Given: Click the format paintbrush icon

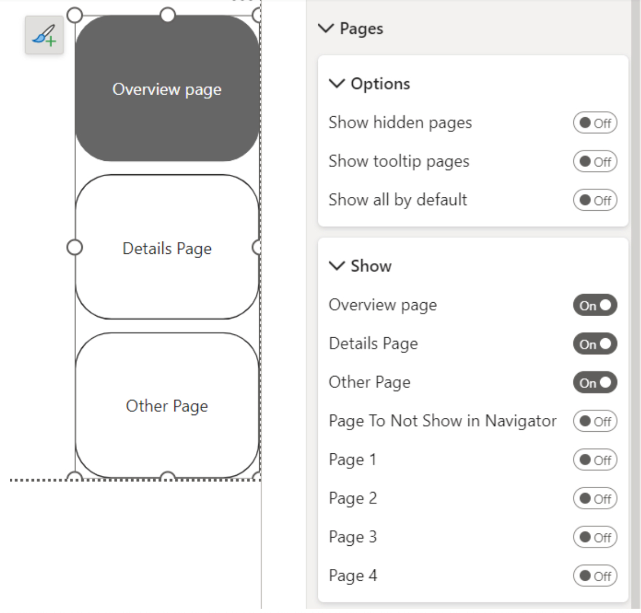Looking at the screenshot, I should point(44,35).
